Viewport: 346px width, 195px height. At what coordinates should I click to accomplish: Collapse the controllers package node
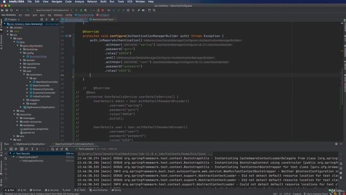pos(24,75)
